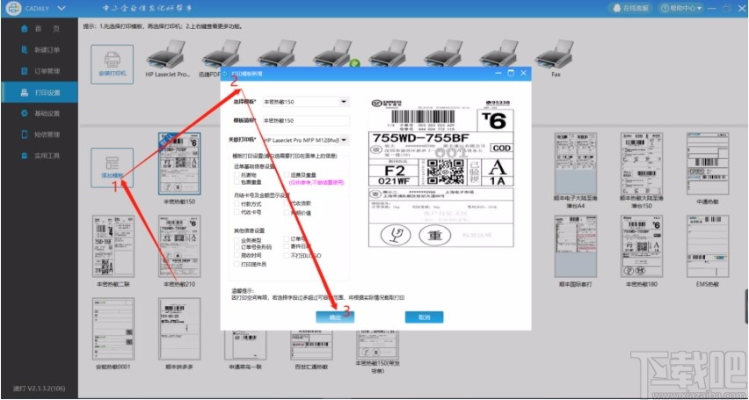The width and height of the screenshot is (749, 400).
Task: Click the CADALY printer logo icon
Action: click(x=13, y=8)
